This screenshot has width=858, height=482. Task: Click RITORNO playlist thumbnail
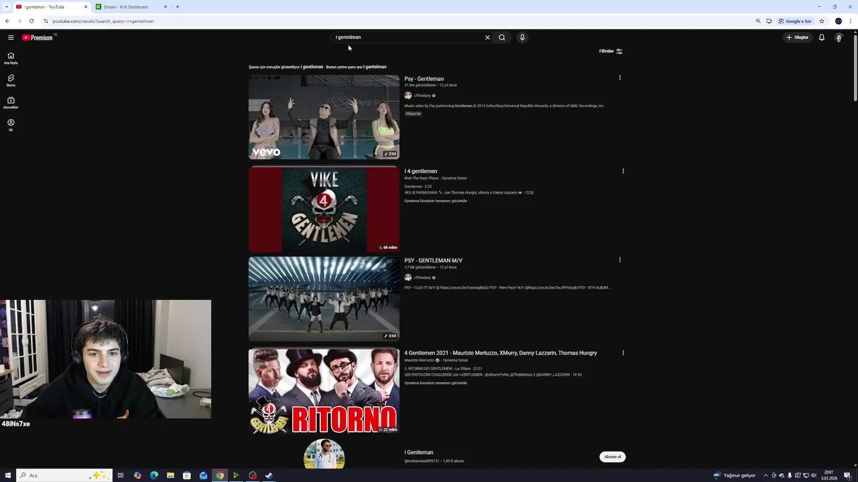pos(324,391)
